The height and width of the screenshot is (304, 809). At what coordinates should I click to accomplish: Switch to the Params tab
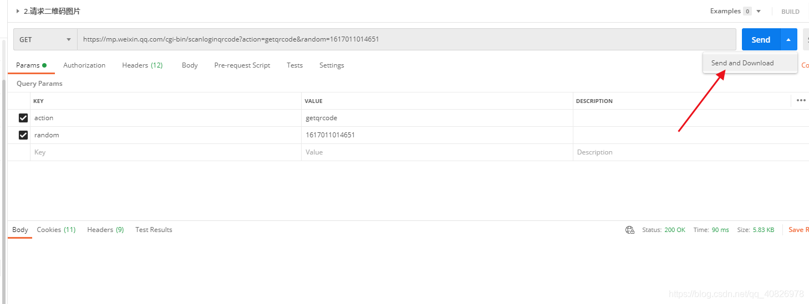[31, 65]
